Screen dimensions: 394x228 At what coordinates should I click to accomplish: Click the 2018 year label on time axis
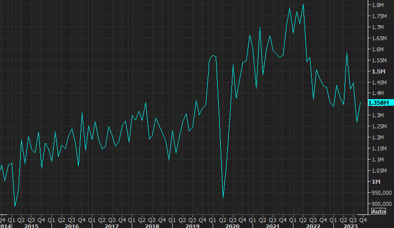pos(152,226)
